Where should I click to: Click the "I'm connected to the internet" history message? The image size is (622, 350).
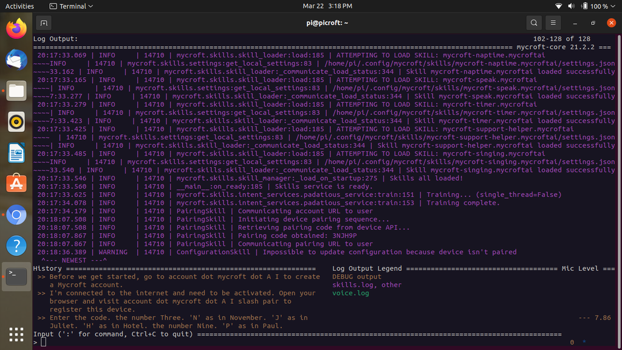tap(177, 301)
